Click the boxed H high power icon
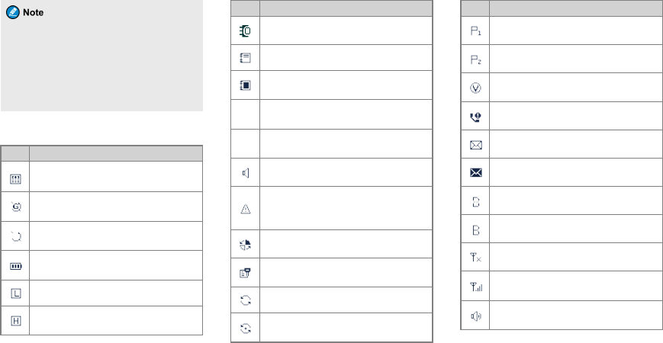 pyautogui.click(x=16, y=321)
